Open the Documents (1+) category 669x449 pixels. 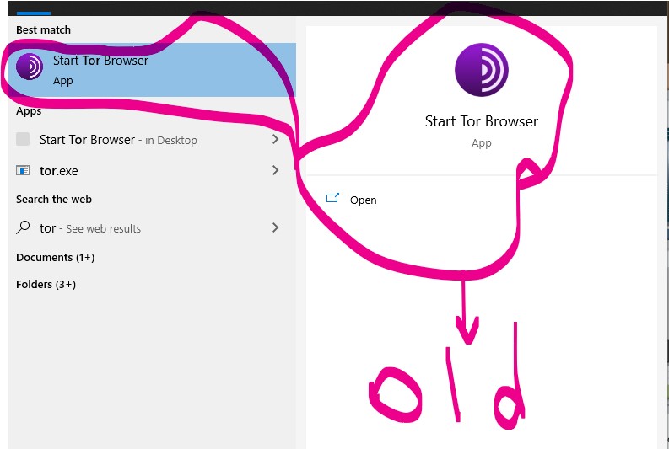[55, 257]
